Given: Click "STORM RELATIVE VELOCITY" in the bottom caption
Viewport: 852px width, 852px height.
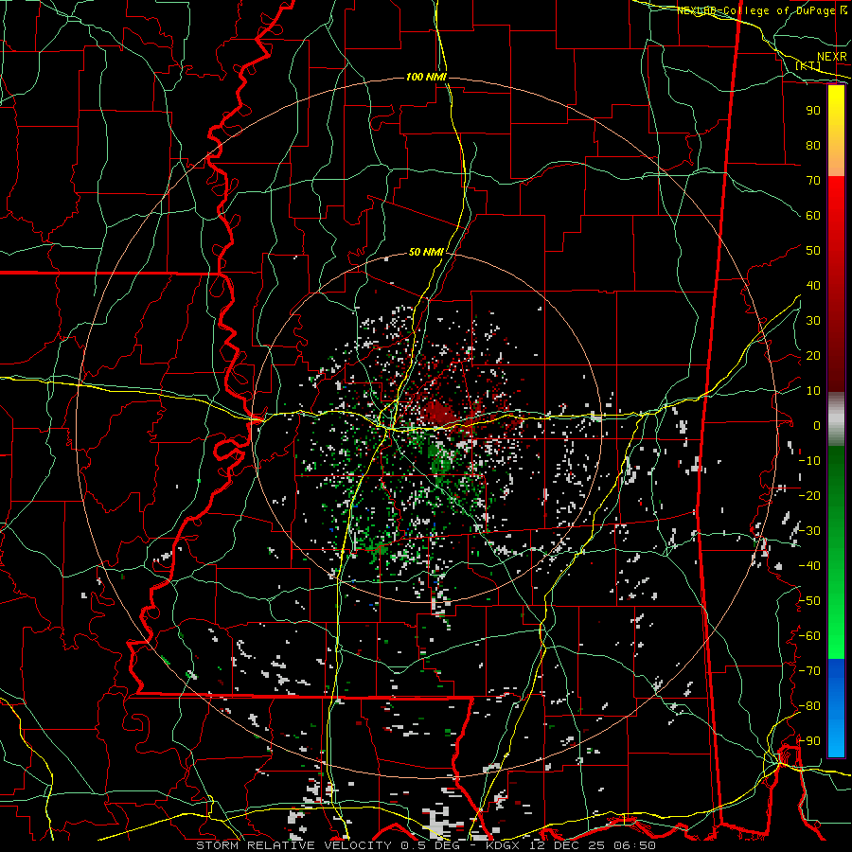Looking at the screenshot, I should [293, 845].
